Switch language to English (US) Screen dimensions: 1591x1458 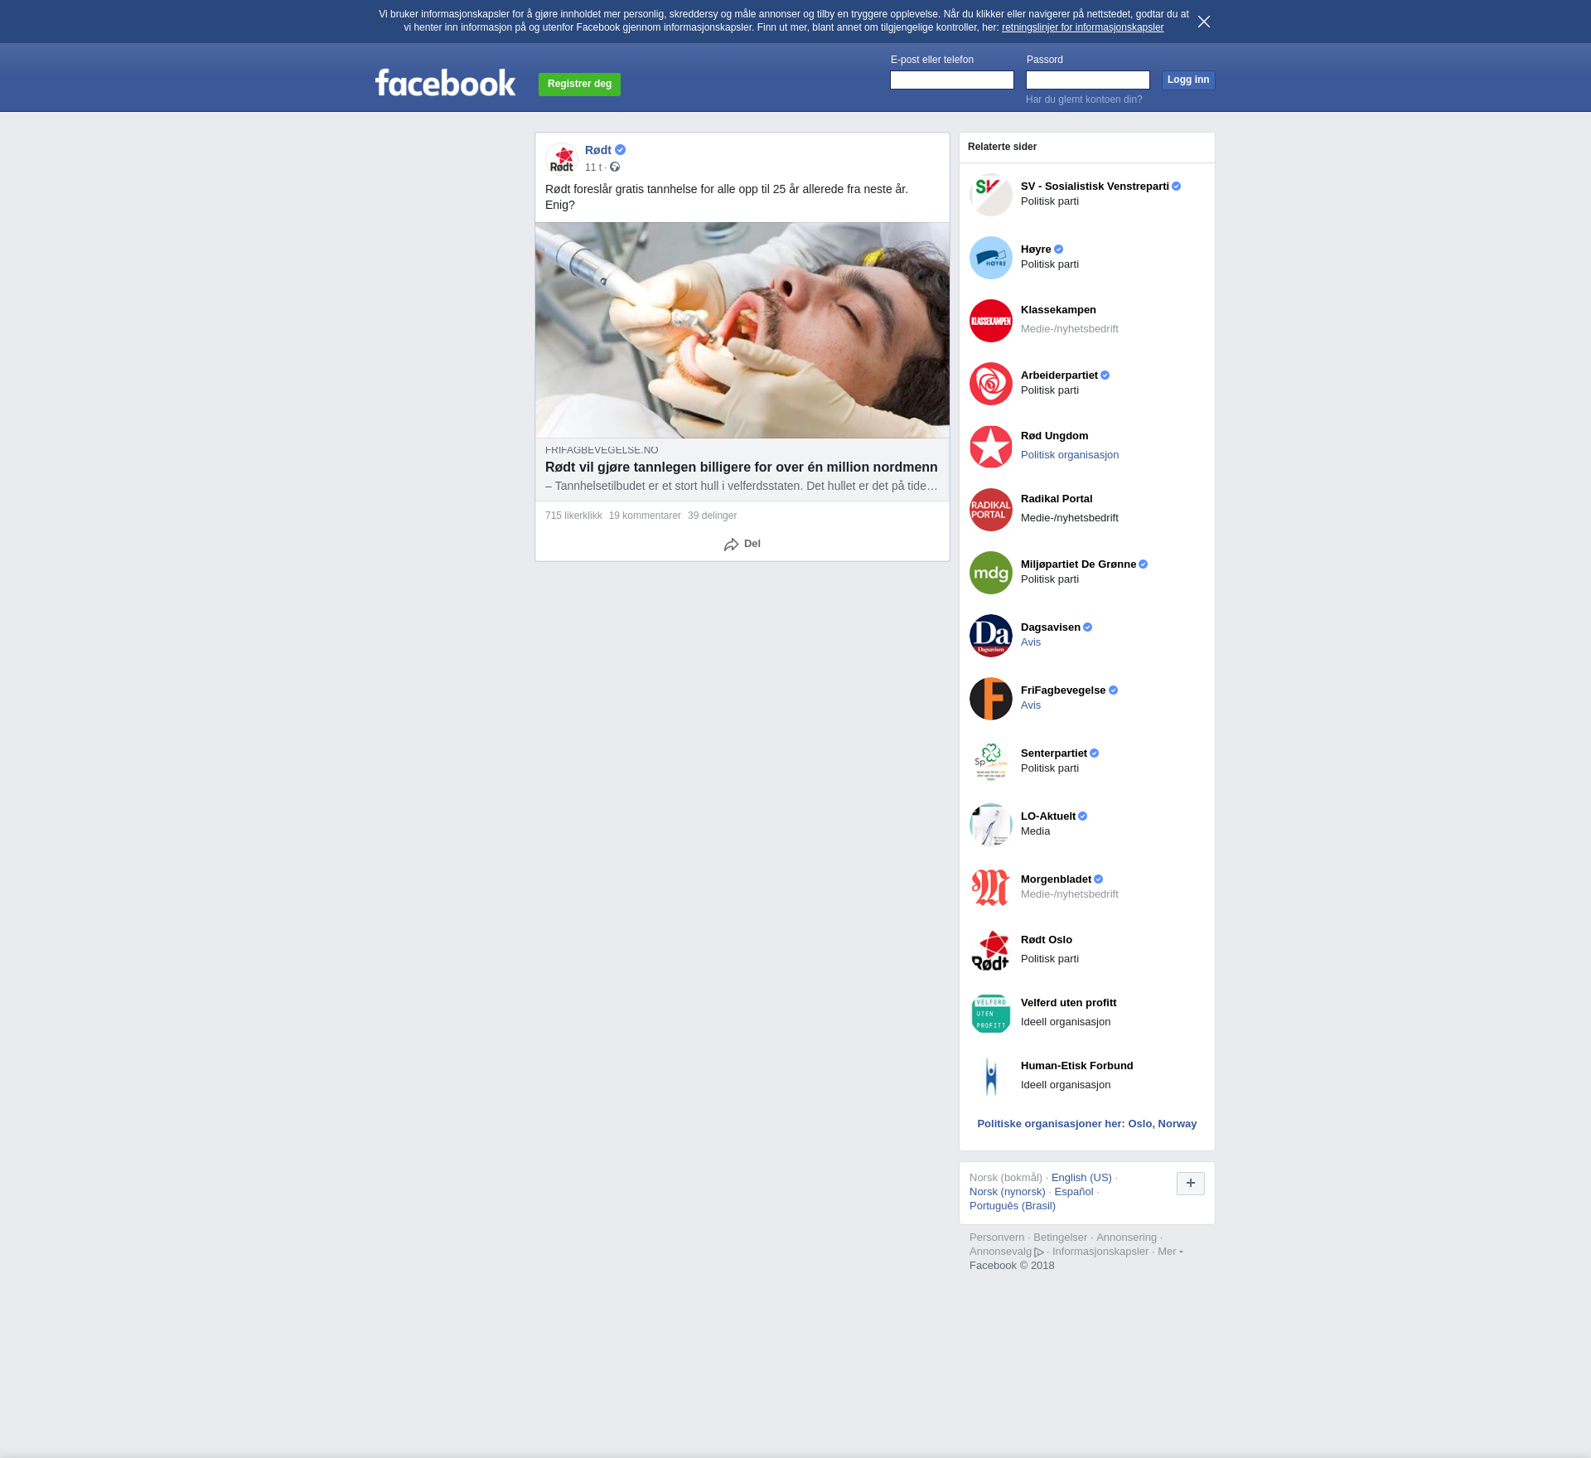point(1081,1178)
